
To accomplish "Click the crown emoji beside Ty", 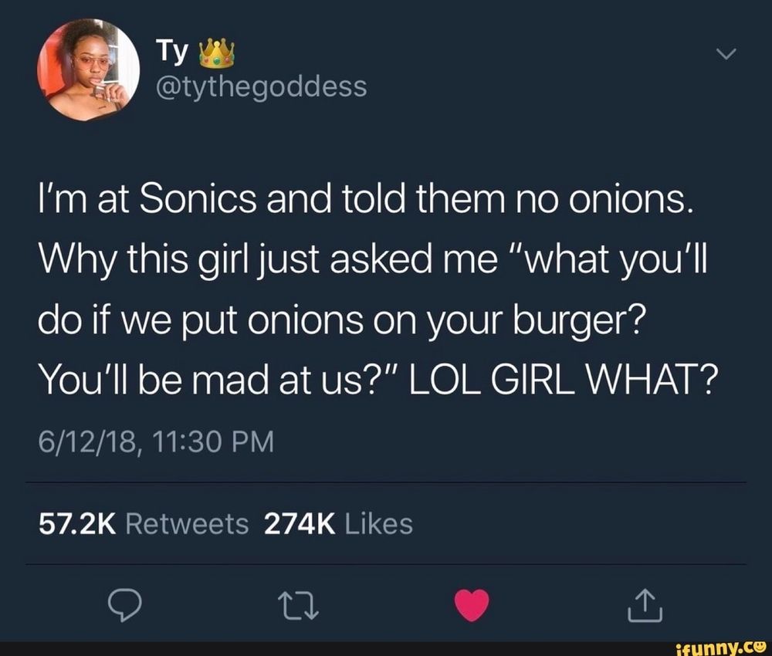I will coord(216,53).
